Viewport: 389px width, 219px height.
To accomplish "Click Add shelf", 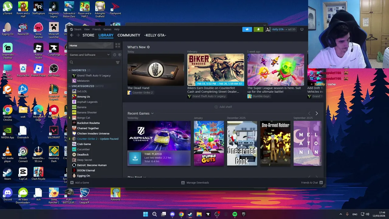I will [223, 107].
